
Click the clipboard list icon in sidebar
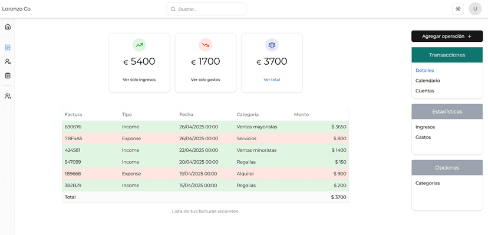pos(8,75)
